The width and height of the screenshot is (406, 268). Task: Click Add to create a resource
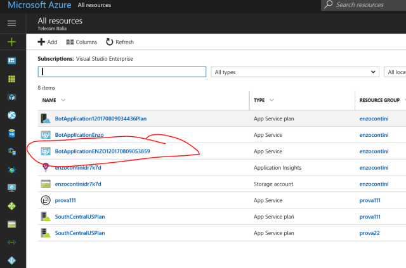coord(47,42)
